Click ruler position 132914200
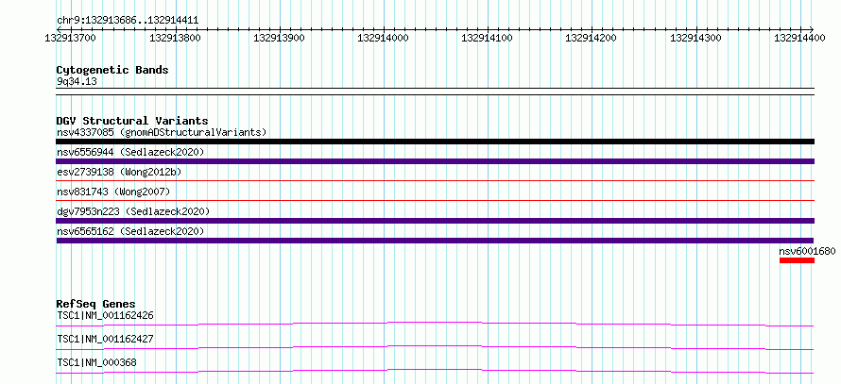Viewport: 841px width, 384px height. tap(592, 38)
